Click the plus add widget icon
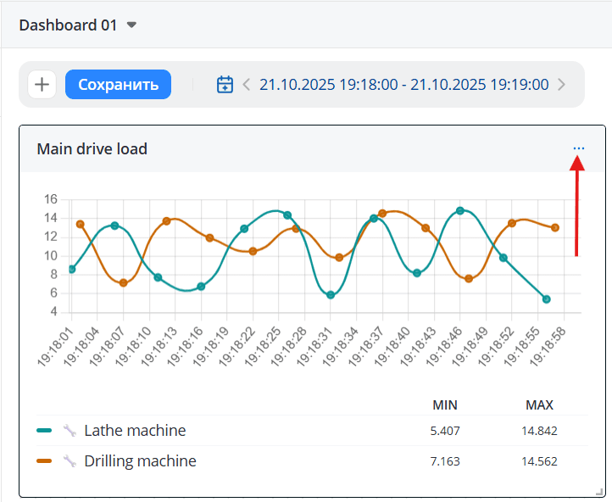The image size is (612, 502). (42, 85)
